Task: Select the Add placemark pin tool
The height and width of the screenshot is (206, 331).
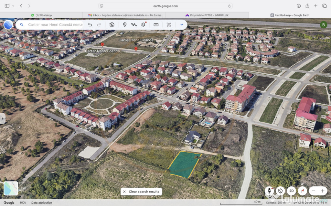Action: click(x=125, y=25)
